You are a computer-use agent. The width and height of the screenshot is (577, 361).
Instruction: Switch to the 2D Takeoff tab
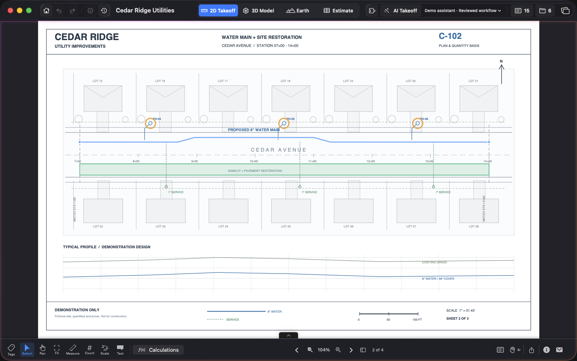point(218,11)
